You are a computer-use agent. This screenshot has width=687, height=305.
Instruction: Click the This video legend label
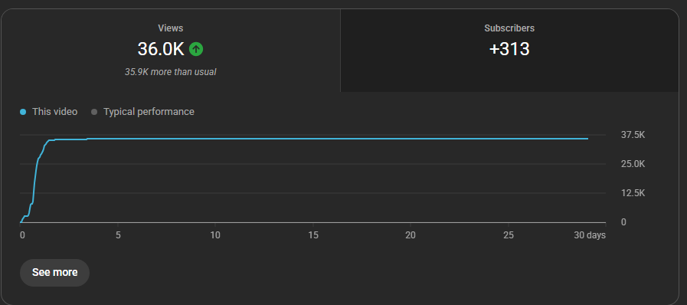55,112
